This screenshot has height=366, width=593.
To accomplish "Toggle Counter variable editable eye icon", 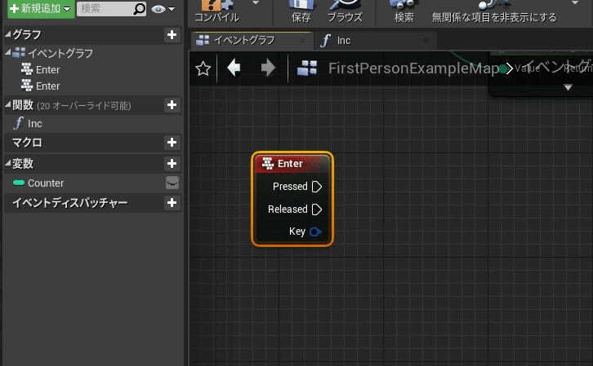I will [x=172, y=183].
